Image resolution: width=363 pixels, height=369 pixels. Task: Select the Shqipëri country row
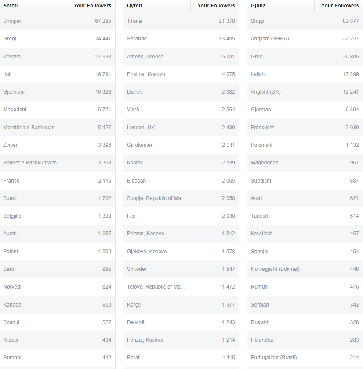[x=58, y=21]
